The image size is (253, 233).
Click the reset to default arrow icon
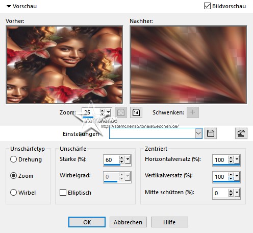tap(241, 133)
